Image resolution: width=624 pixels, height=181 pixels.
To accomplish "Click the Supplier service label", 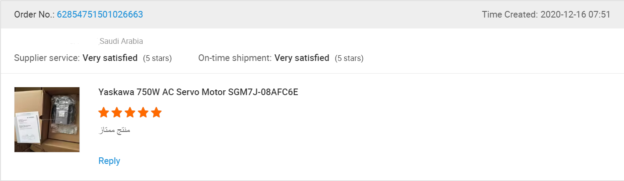I will tap(47, 58).
